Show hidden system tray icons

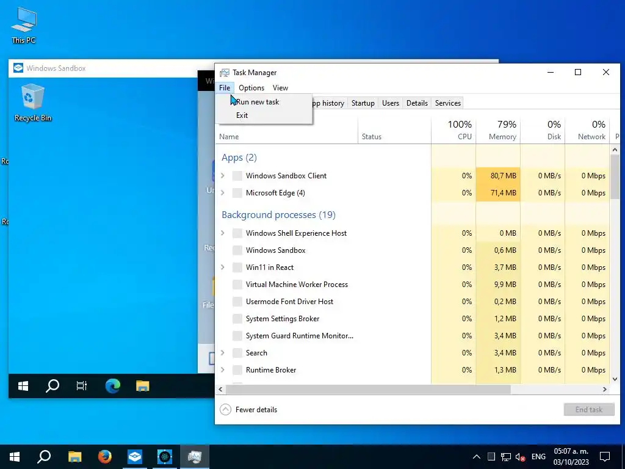[x=476, y=457]
